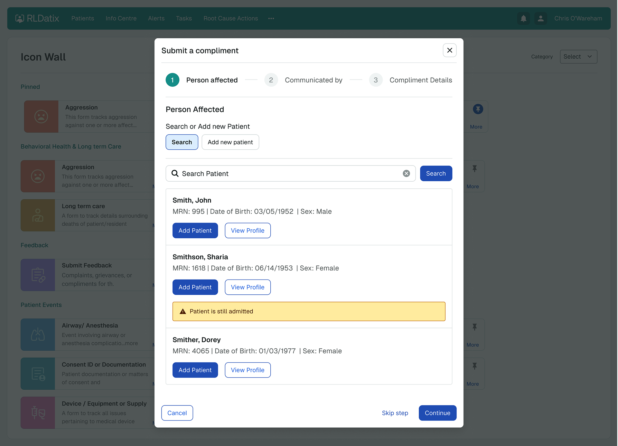Click the Smithson, Sharia patient name
618x446 pixels.
click(x=200, y=257)
